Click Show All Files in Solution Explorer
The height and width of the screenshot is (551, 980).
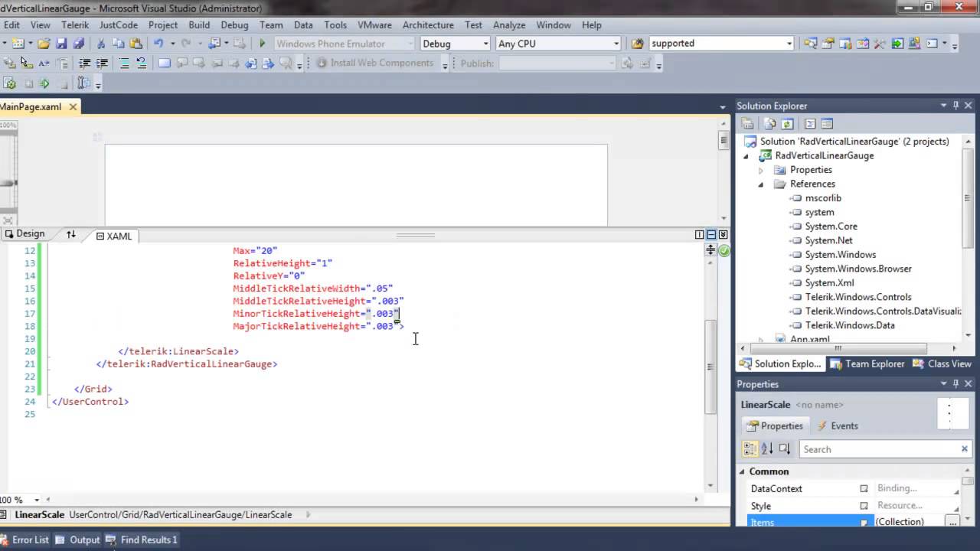(x=770, y=124)
